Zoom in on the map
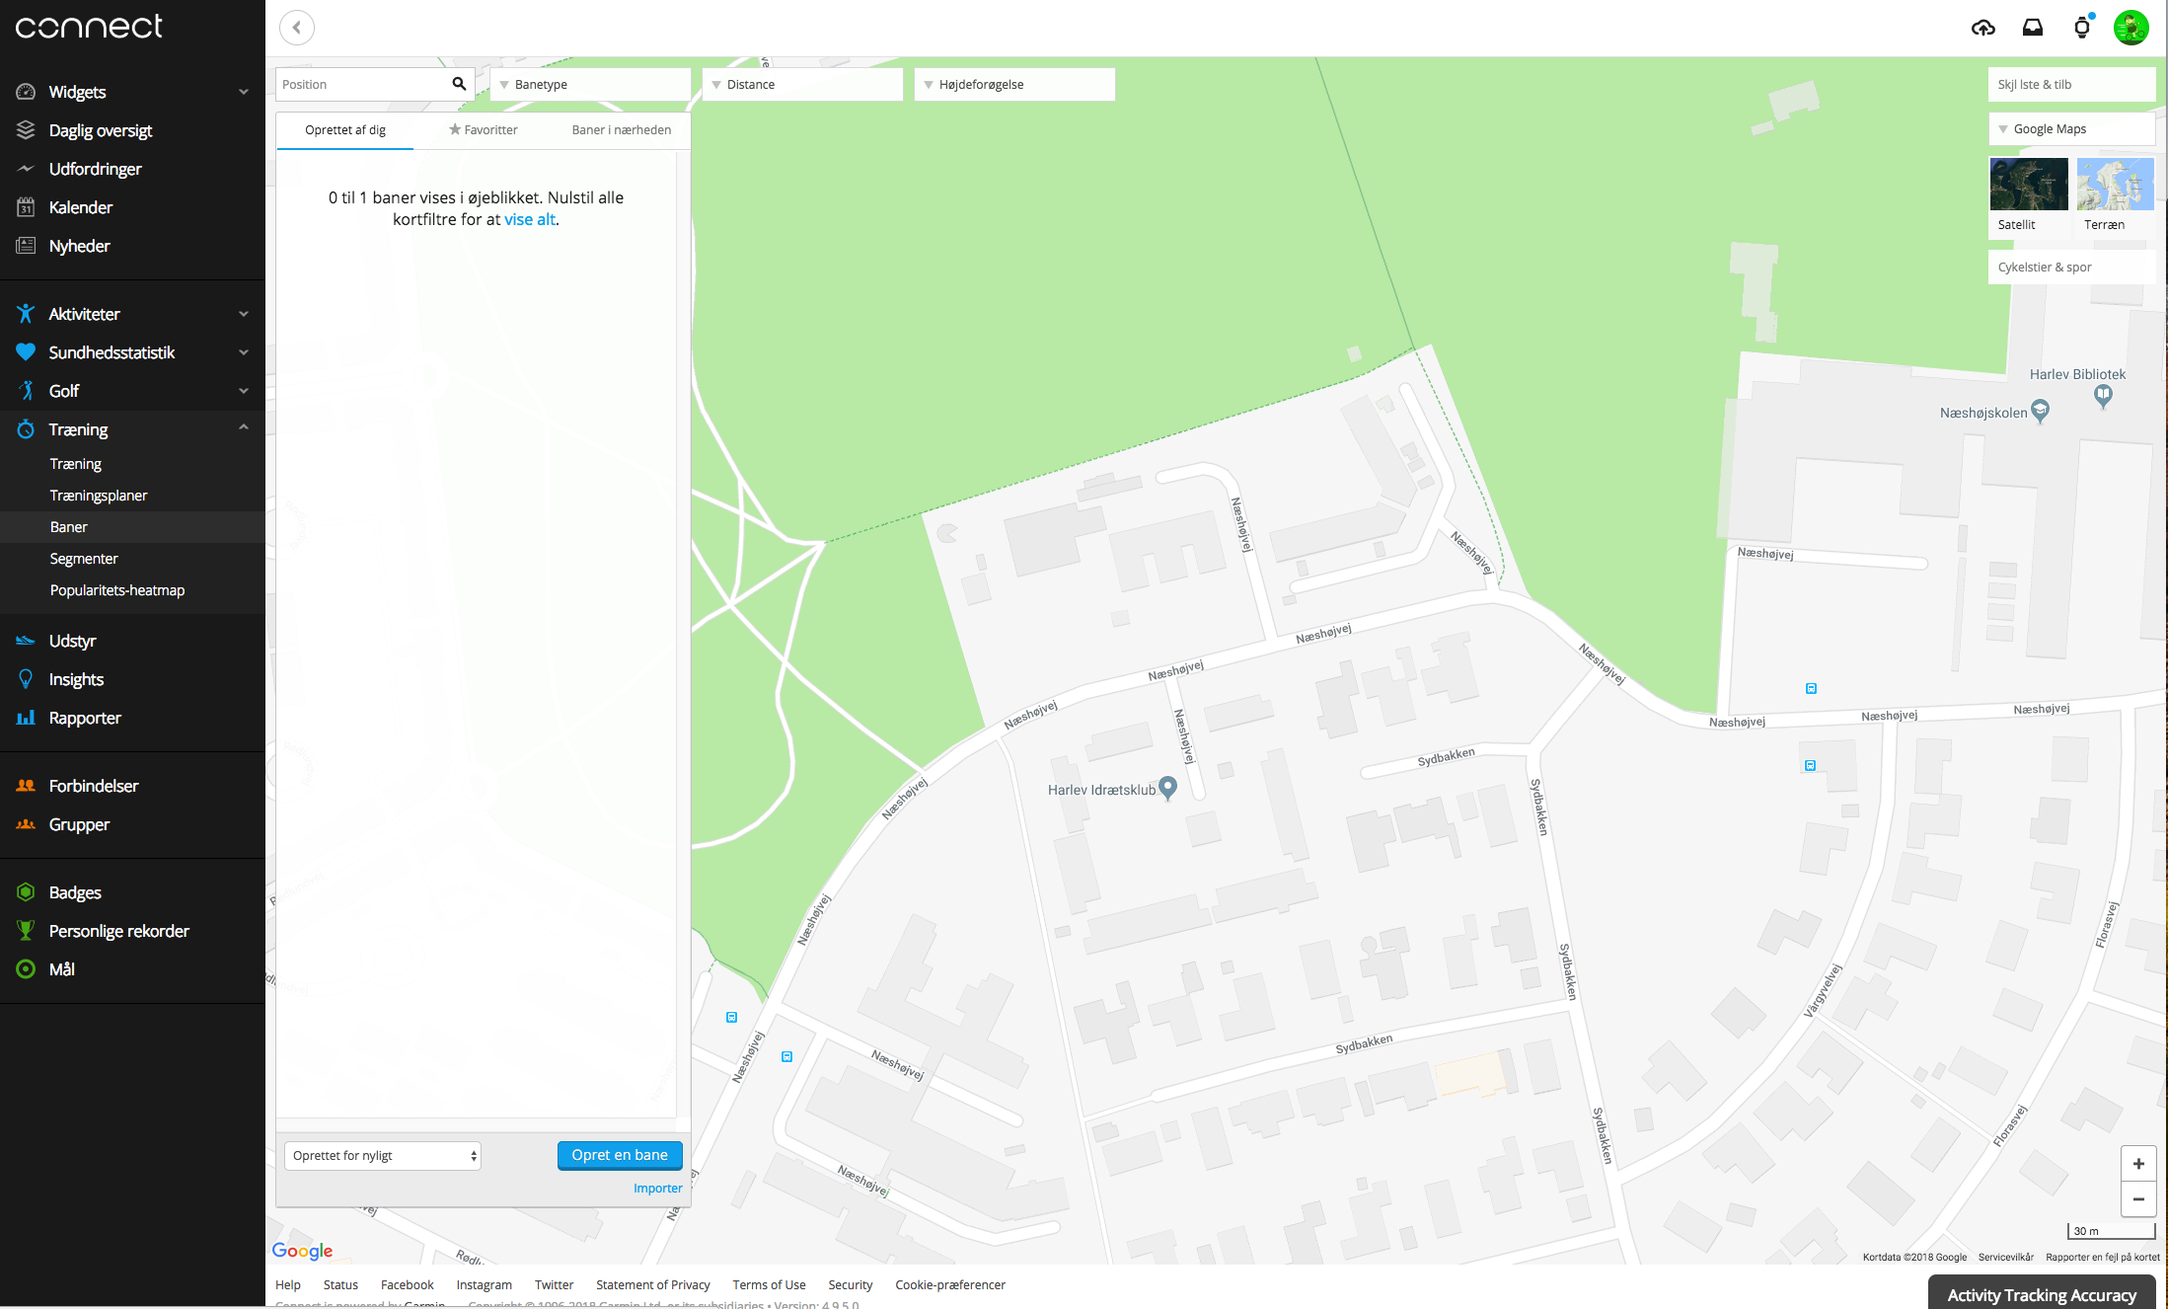Image resolution: width=2168 pixels, height=1309 pixels. (2138, 1164)
